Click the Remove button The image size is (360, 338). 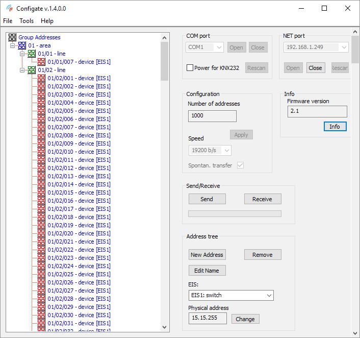tap(263, 255)
